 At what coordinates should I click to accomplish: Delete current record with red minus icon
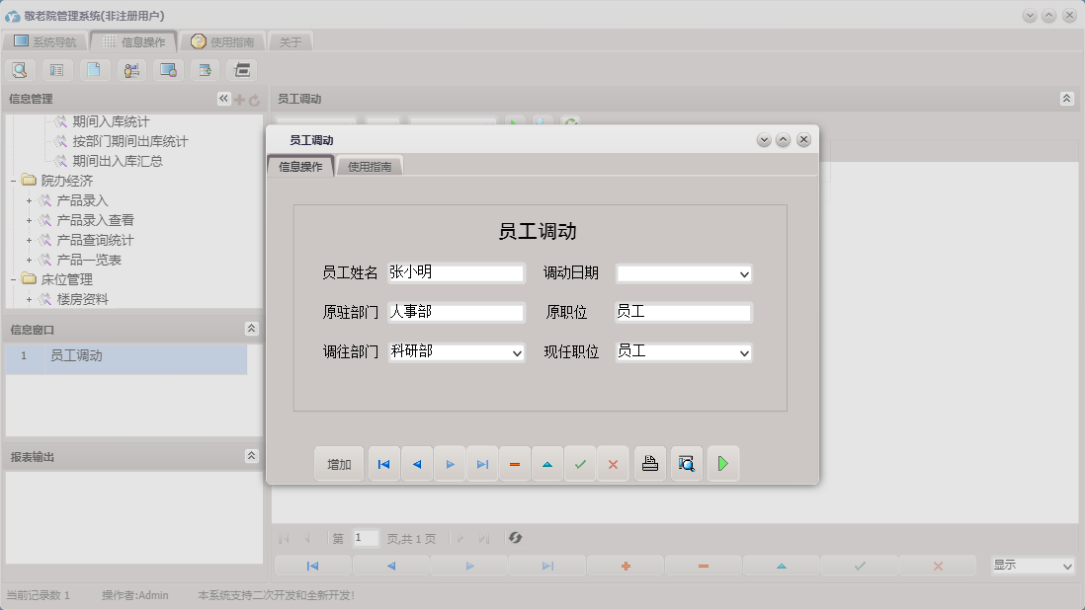pos(515,463)
